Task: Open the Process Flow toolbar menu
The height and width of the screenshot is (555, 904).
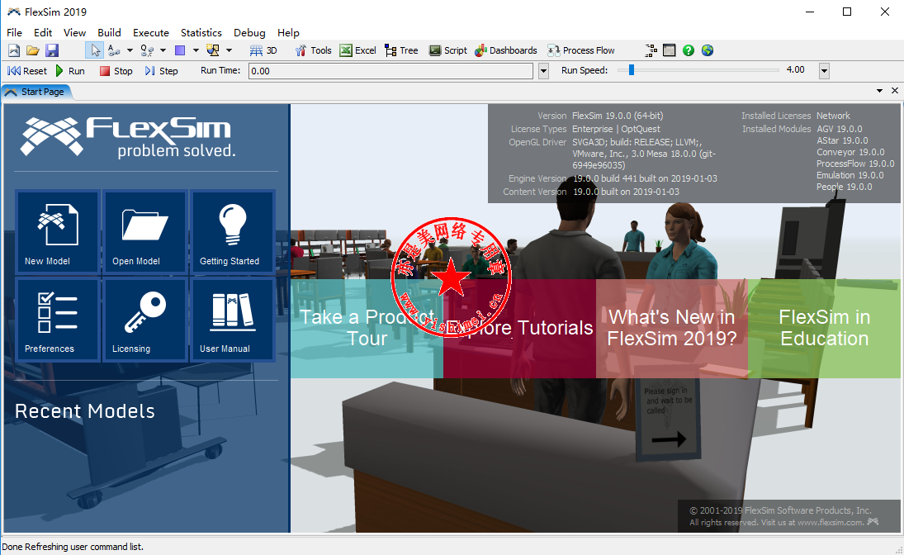Action: 581,50
